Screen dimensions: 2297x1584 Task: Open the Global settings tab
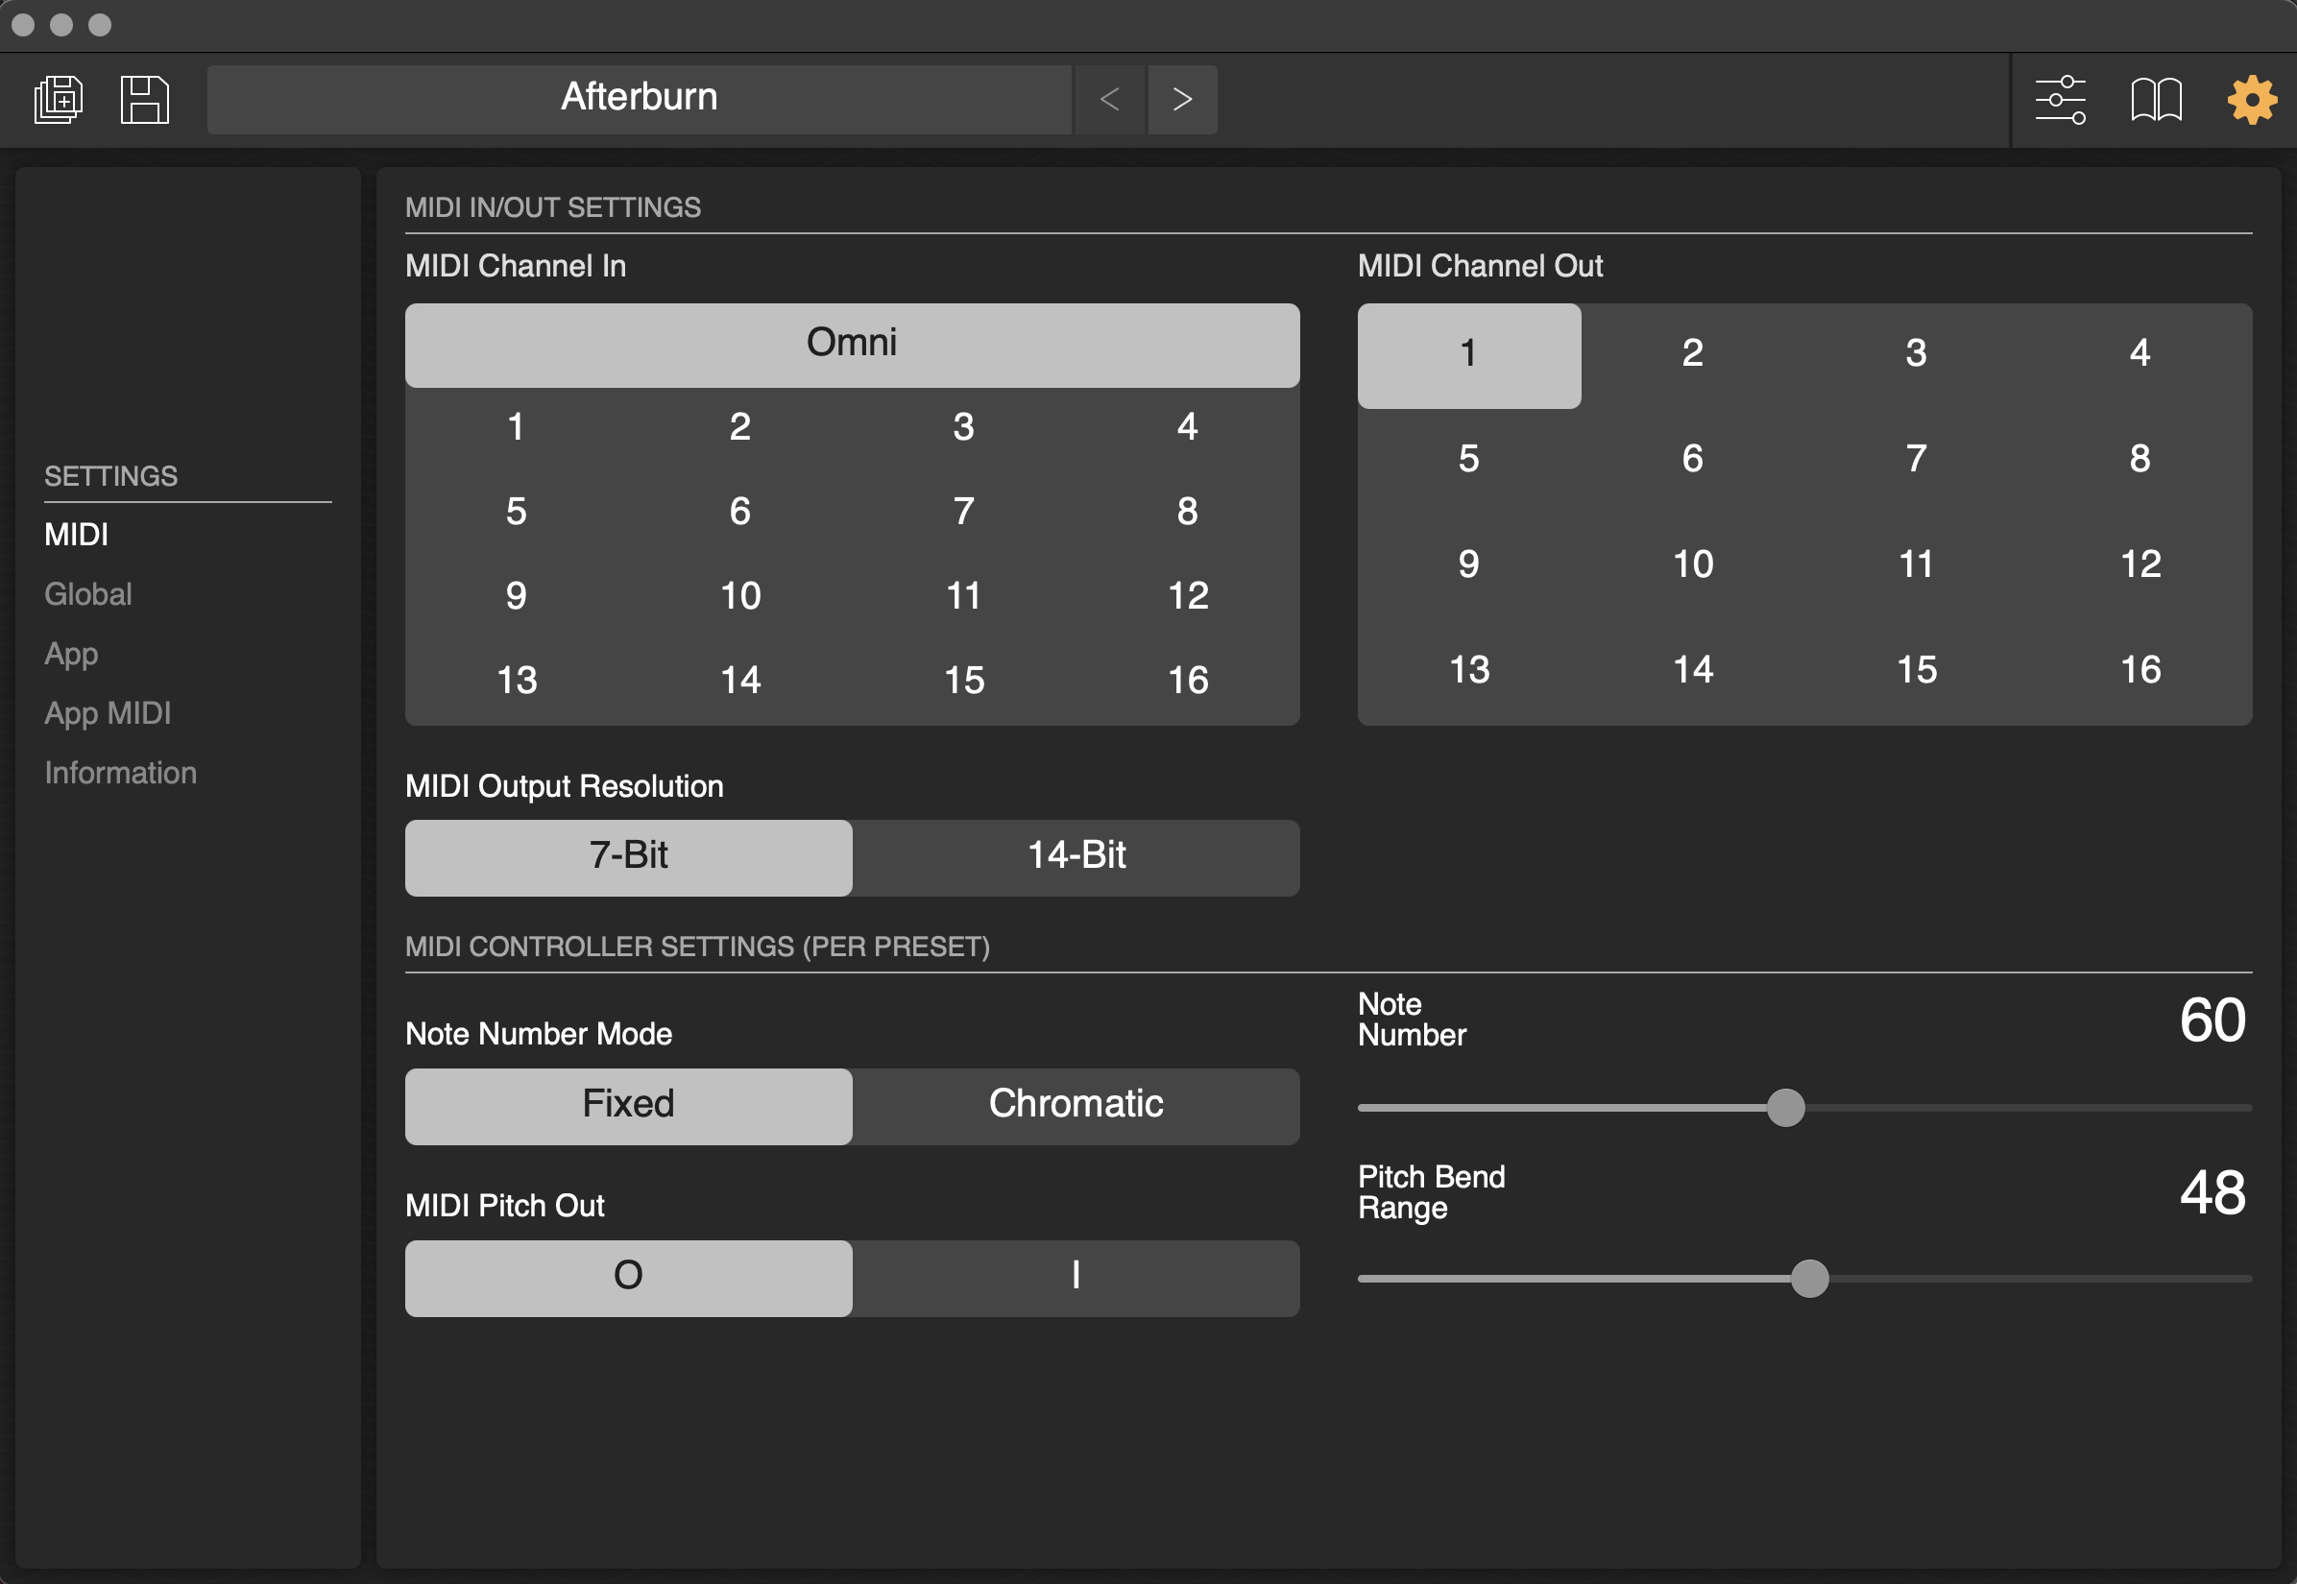click(x=88, y=593)
